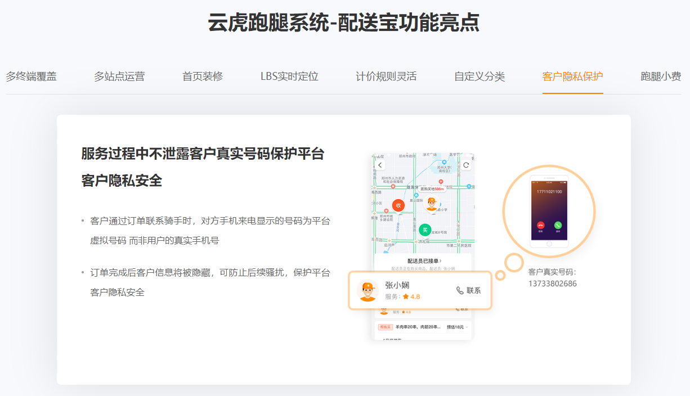This screenshot has height=396, width=690.
Task: Click the red decline call button
Action: (540, 225)
